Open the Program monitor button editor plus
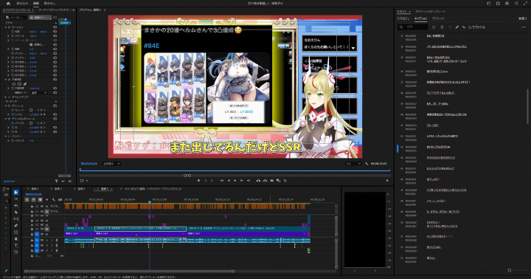The height and width of the screenshot is (279, 531). click(387, 181)
